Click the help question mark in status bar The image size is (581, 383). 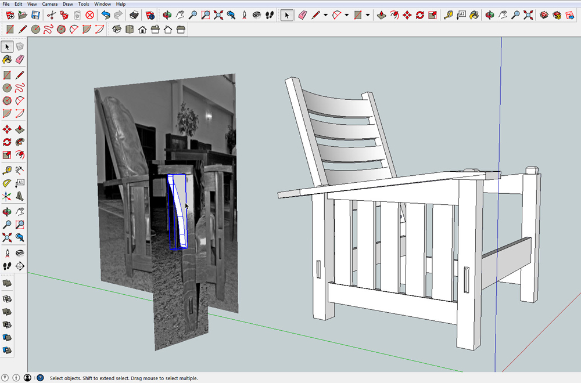coord(40,378)
